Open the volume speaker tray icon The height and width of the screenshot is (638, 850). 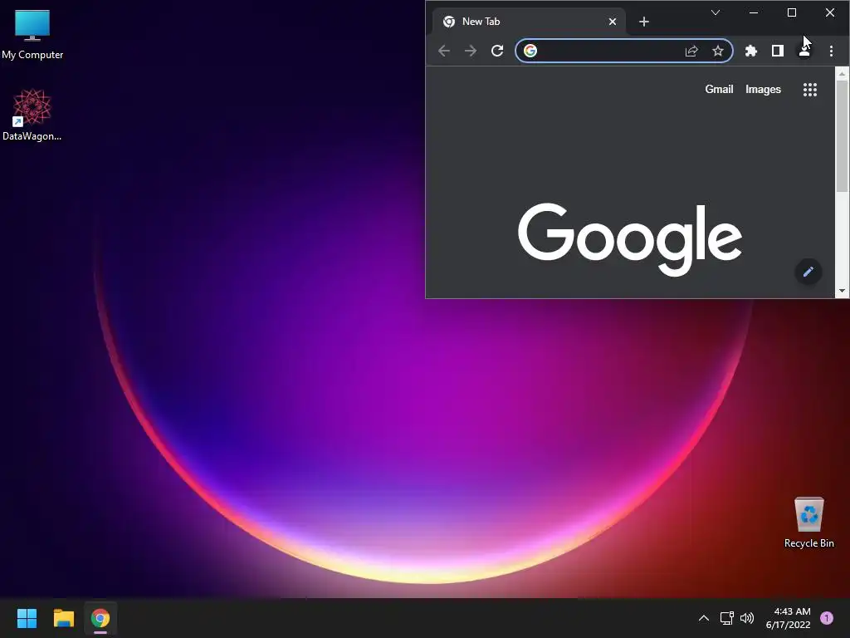(747, 618)
